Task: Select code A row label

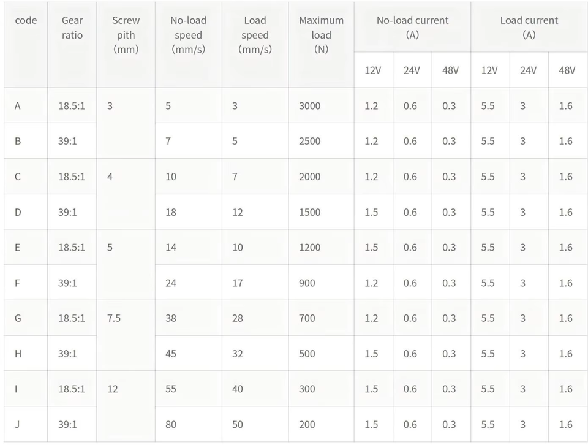Action: [17, 106]
